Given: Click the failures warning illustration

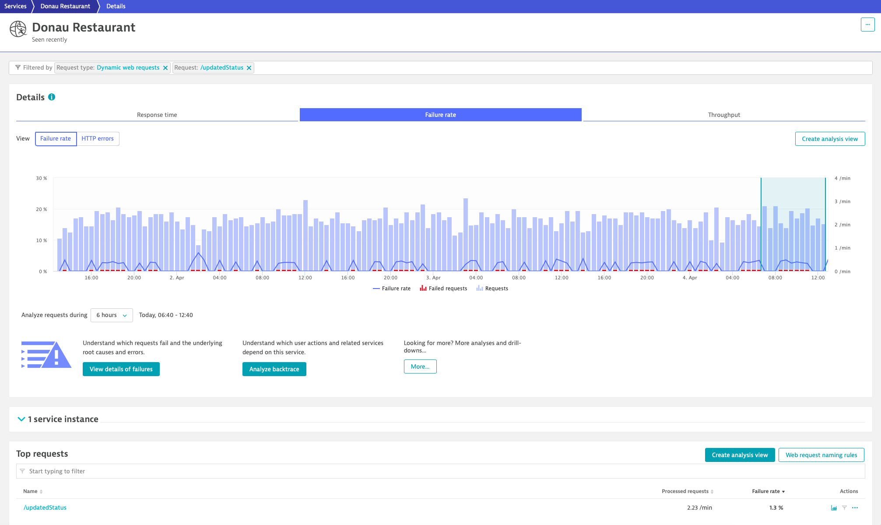Looking at the screenshot, I should (46, 355).
